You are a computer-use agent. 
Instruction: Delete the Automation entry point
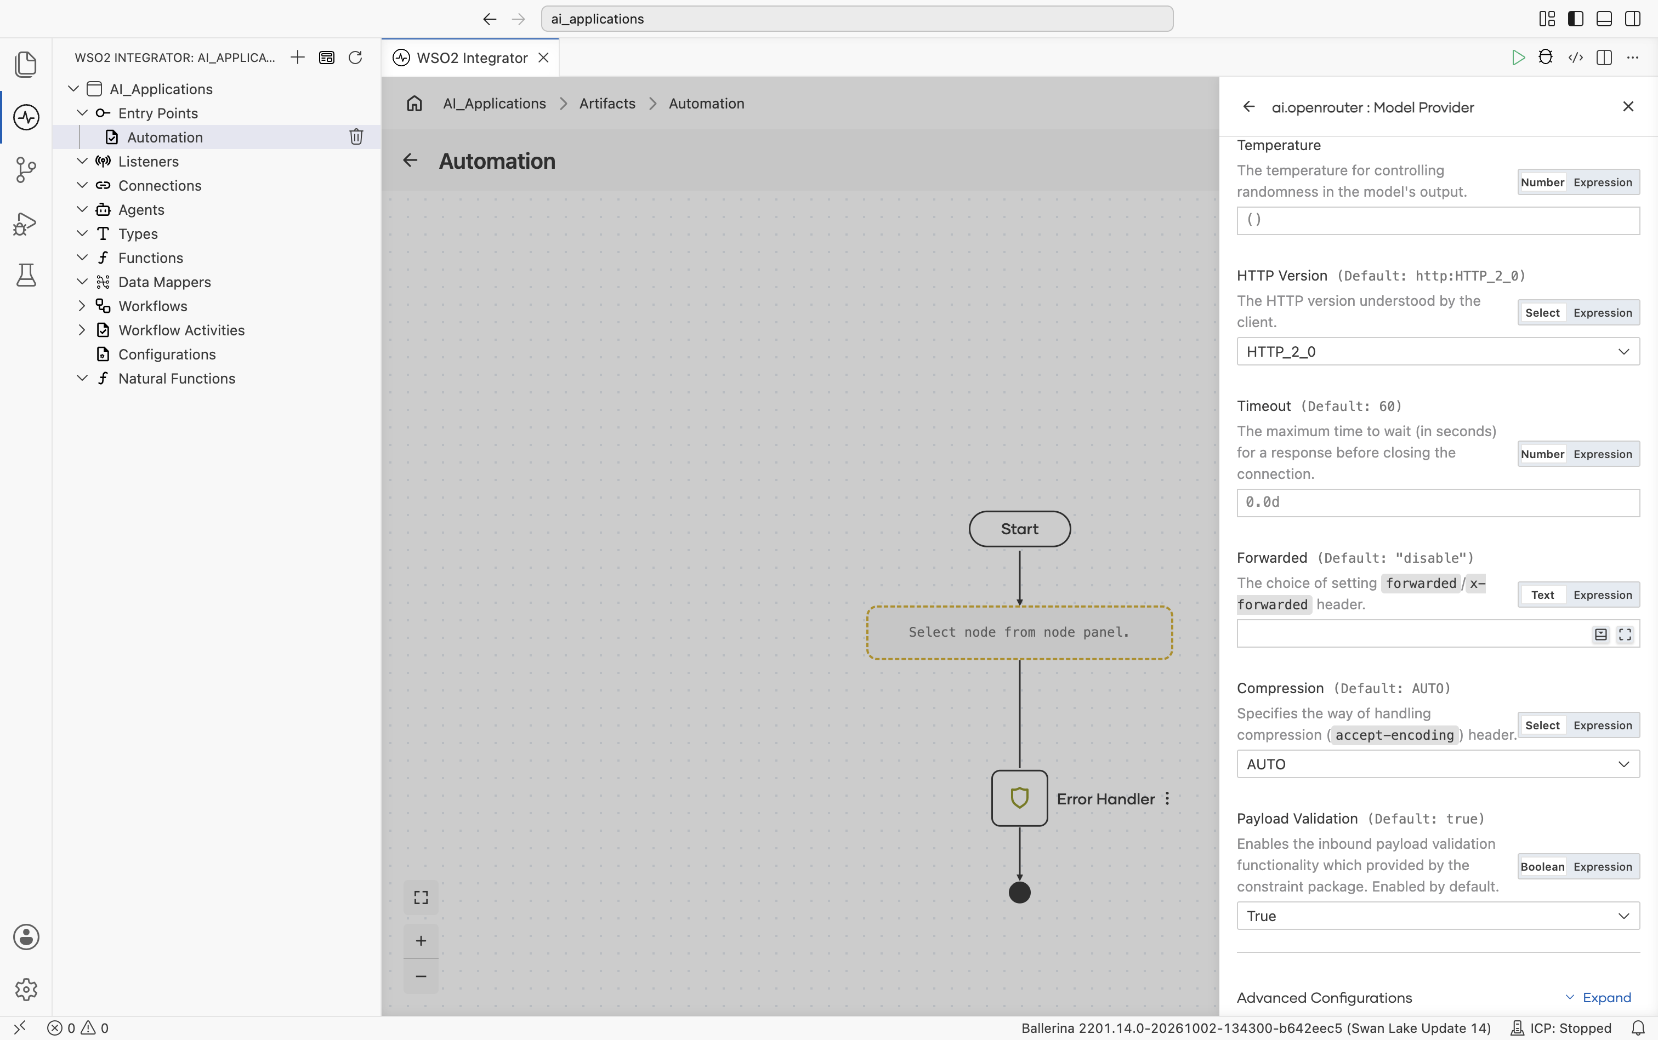coord(356,137)
